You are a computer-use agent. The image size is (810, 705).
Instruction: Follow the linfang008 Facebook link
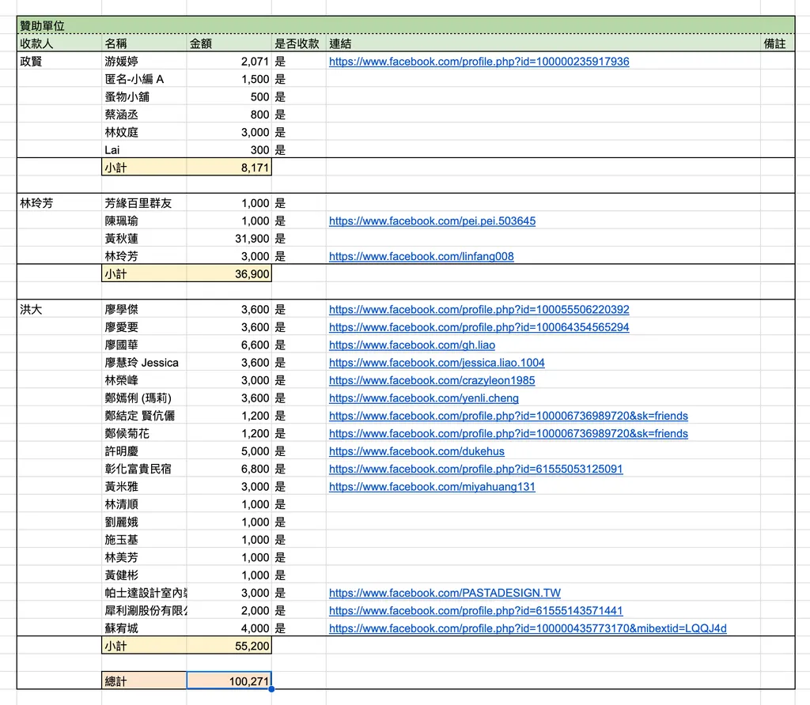pyautogui.click(x=422, y=257)
